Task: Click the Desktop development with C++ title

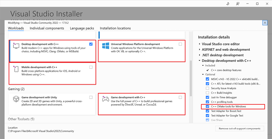Action: point(40,44)
